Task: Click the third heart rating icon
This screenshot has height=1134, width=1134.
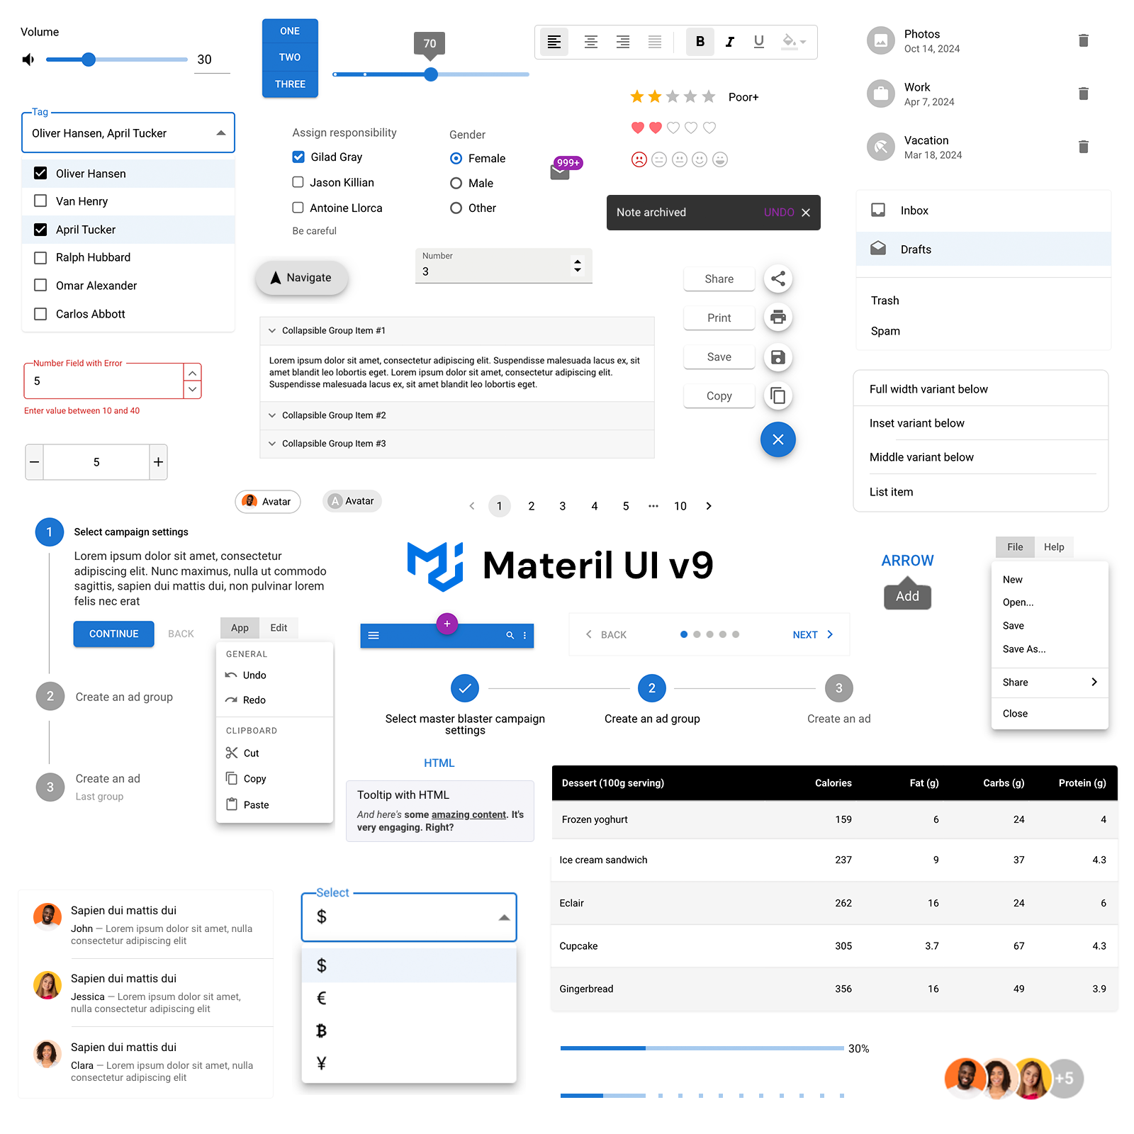Action: tap(673, 128)
